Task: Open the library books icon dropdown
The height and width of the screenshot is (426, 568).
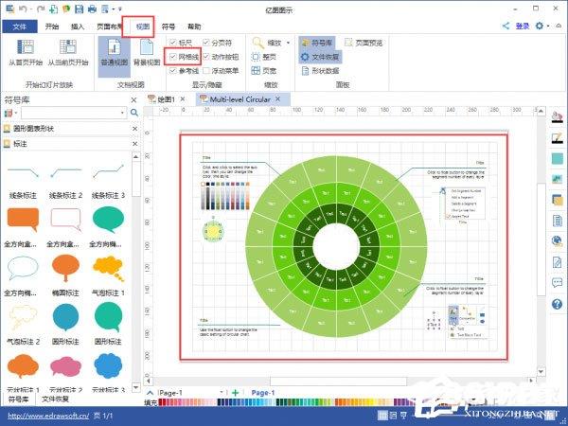Action: (x=15, y=113)
